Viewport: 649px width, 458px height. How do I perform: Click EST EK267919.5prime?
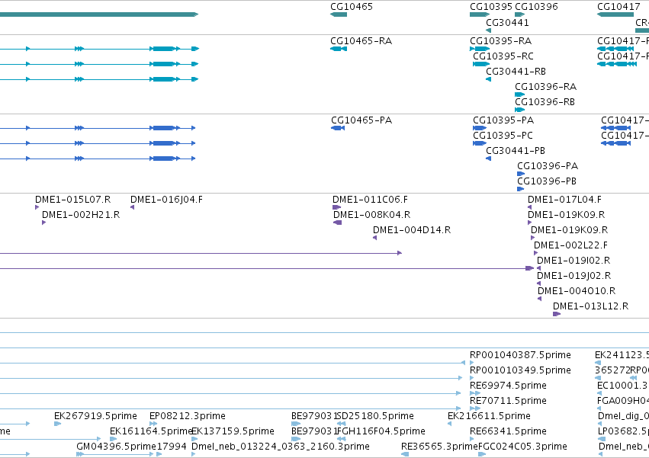tap(95, 417)
